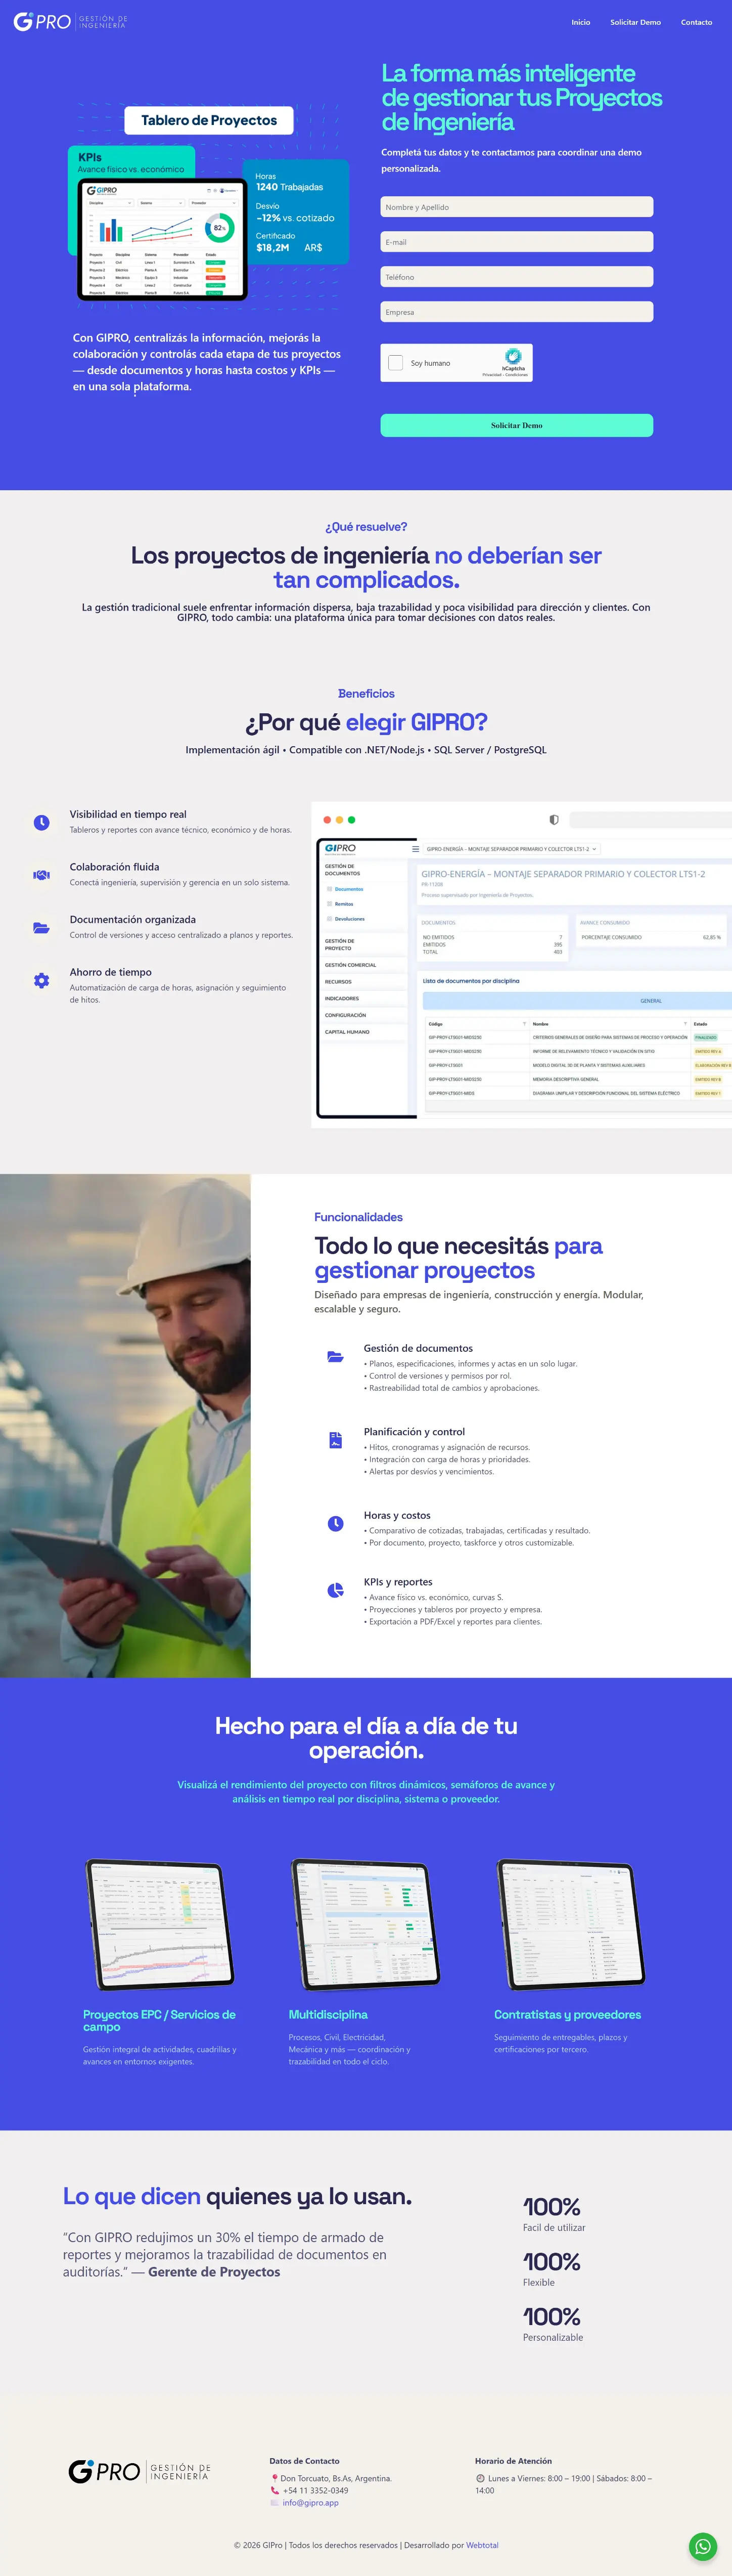This screenshot has width=732, height=2576.
Task: Click the hero dashboard tablet mockup image
Action: 162,239
